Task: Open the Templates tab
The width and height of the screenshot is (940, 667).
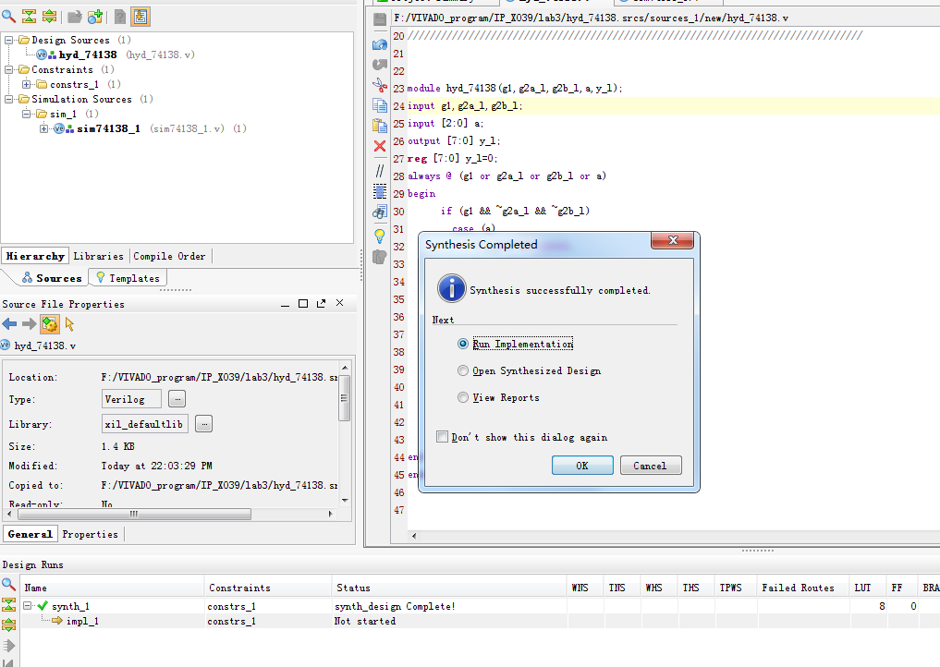Action: click(x=128, y=278)
